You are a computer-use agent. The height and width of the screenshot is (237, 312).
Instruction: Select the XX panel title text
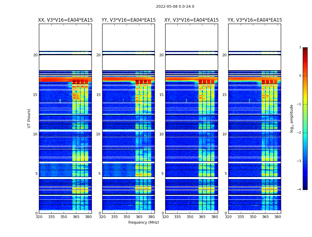click(65, 20)
